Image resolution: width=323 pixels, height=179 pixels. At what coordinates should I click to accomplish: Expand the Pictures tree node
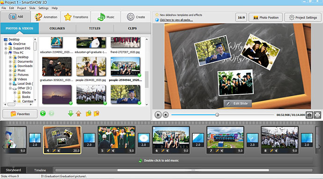(x=10, y=75)
